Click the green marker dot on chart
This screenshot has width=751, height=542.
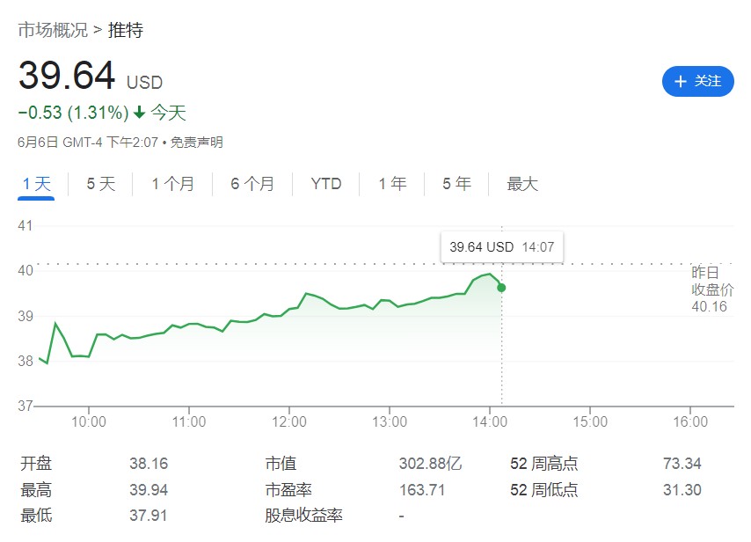tap(501, 288)
